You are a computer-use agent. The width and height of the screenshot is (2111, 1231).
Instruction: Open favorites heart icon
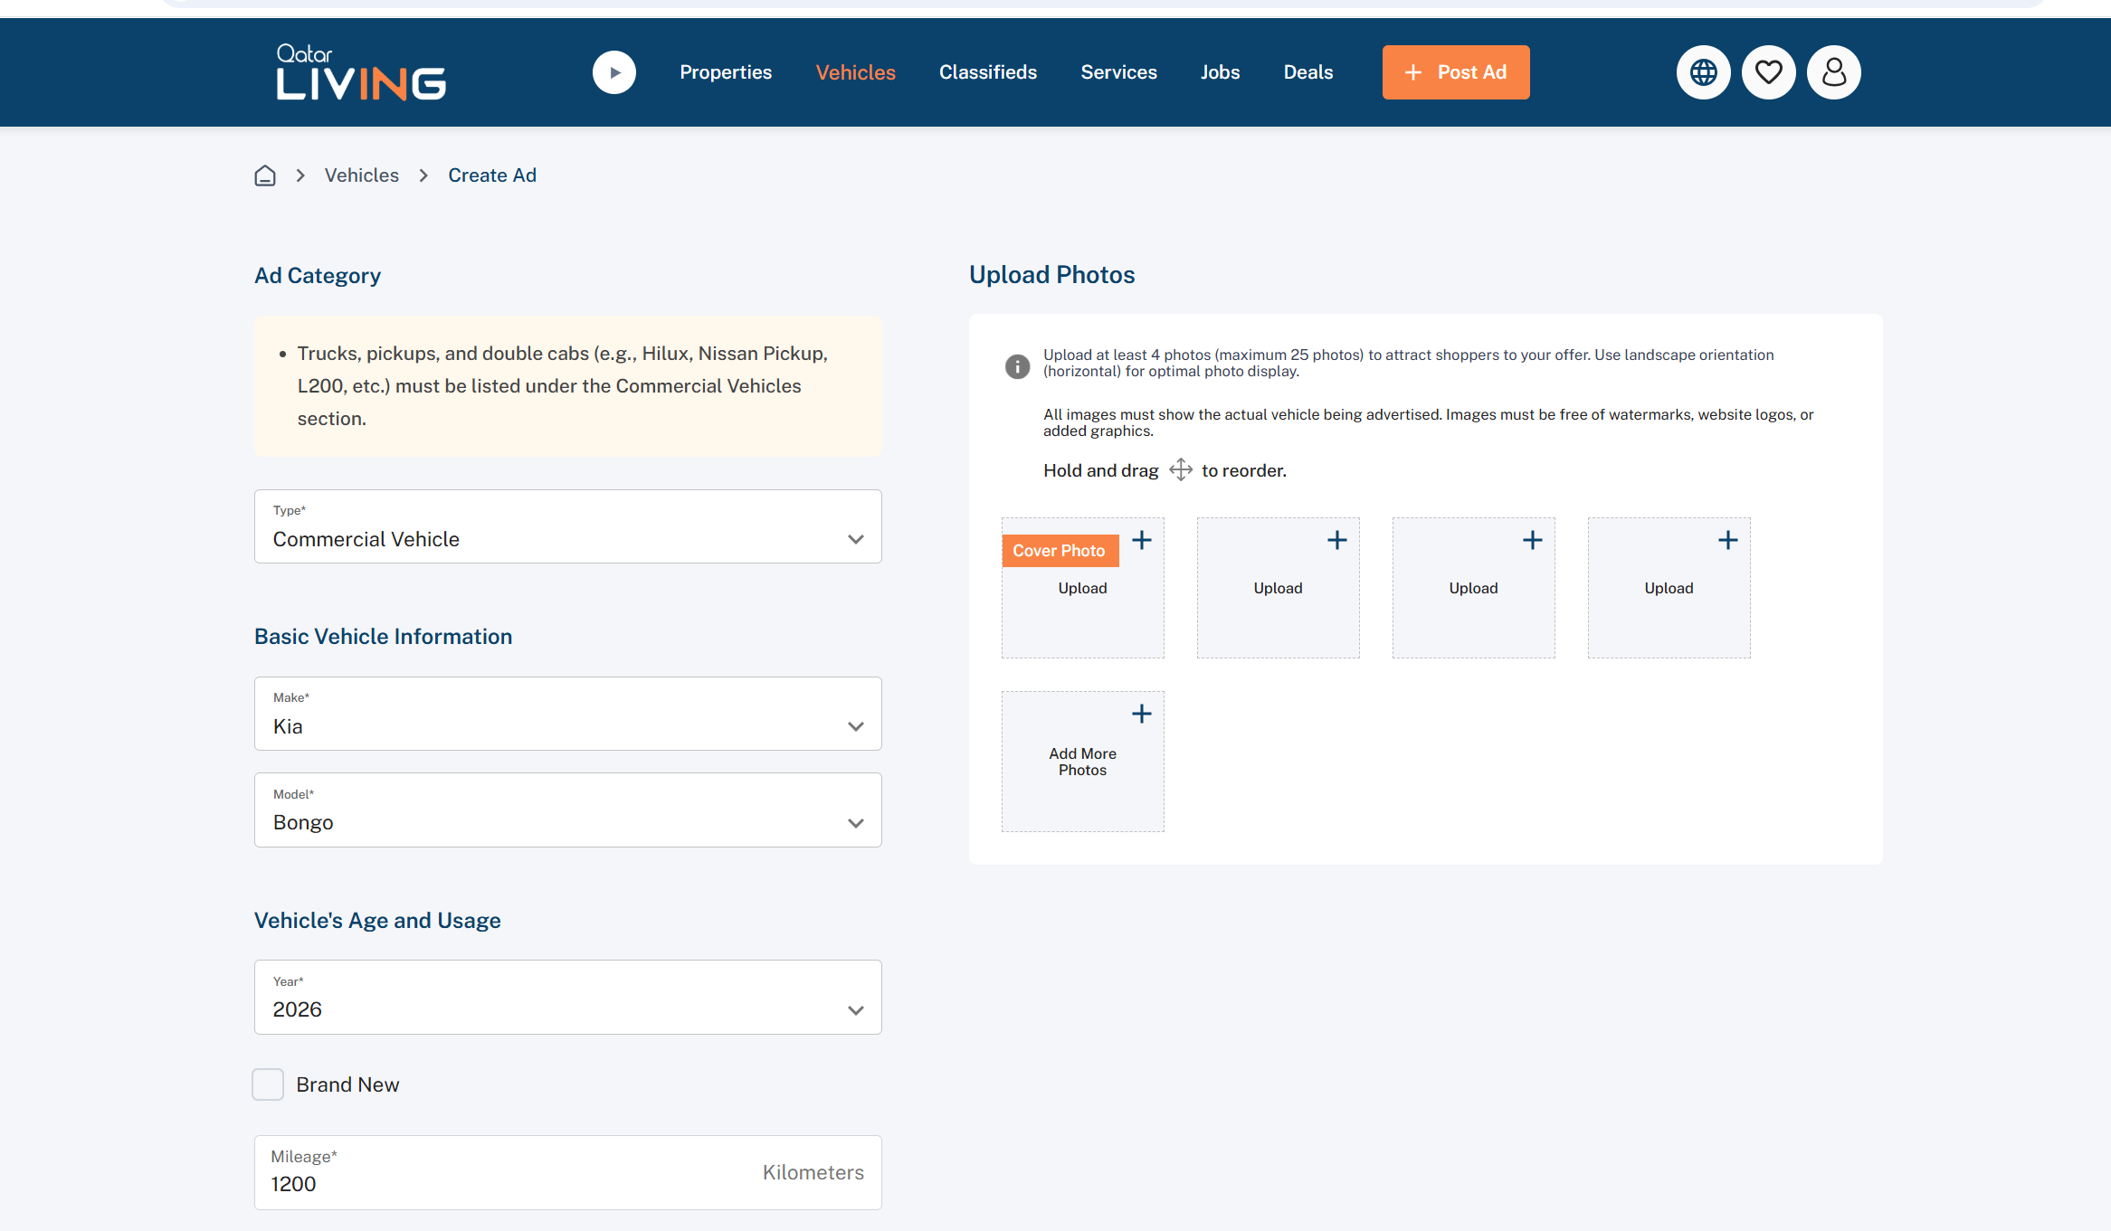click(x=1768, y=72)
